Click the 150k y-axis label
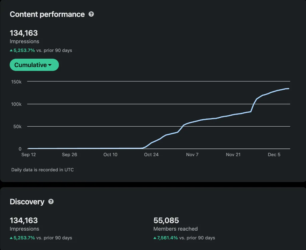The height and width of the screenshot is (250, 306). pos(16,82)
